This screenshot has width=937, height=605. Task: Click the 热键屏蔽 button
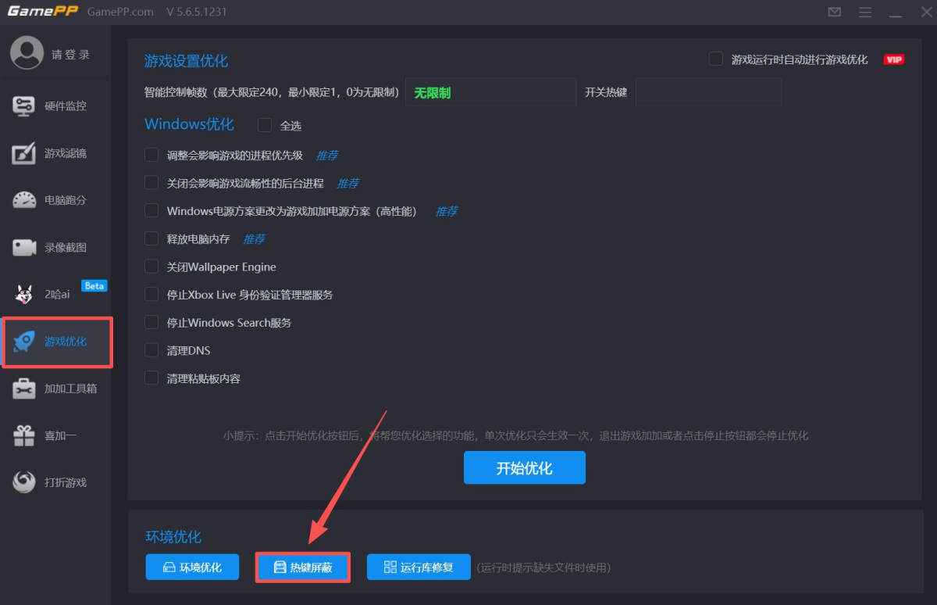point(303,567)
